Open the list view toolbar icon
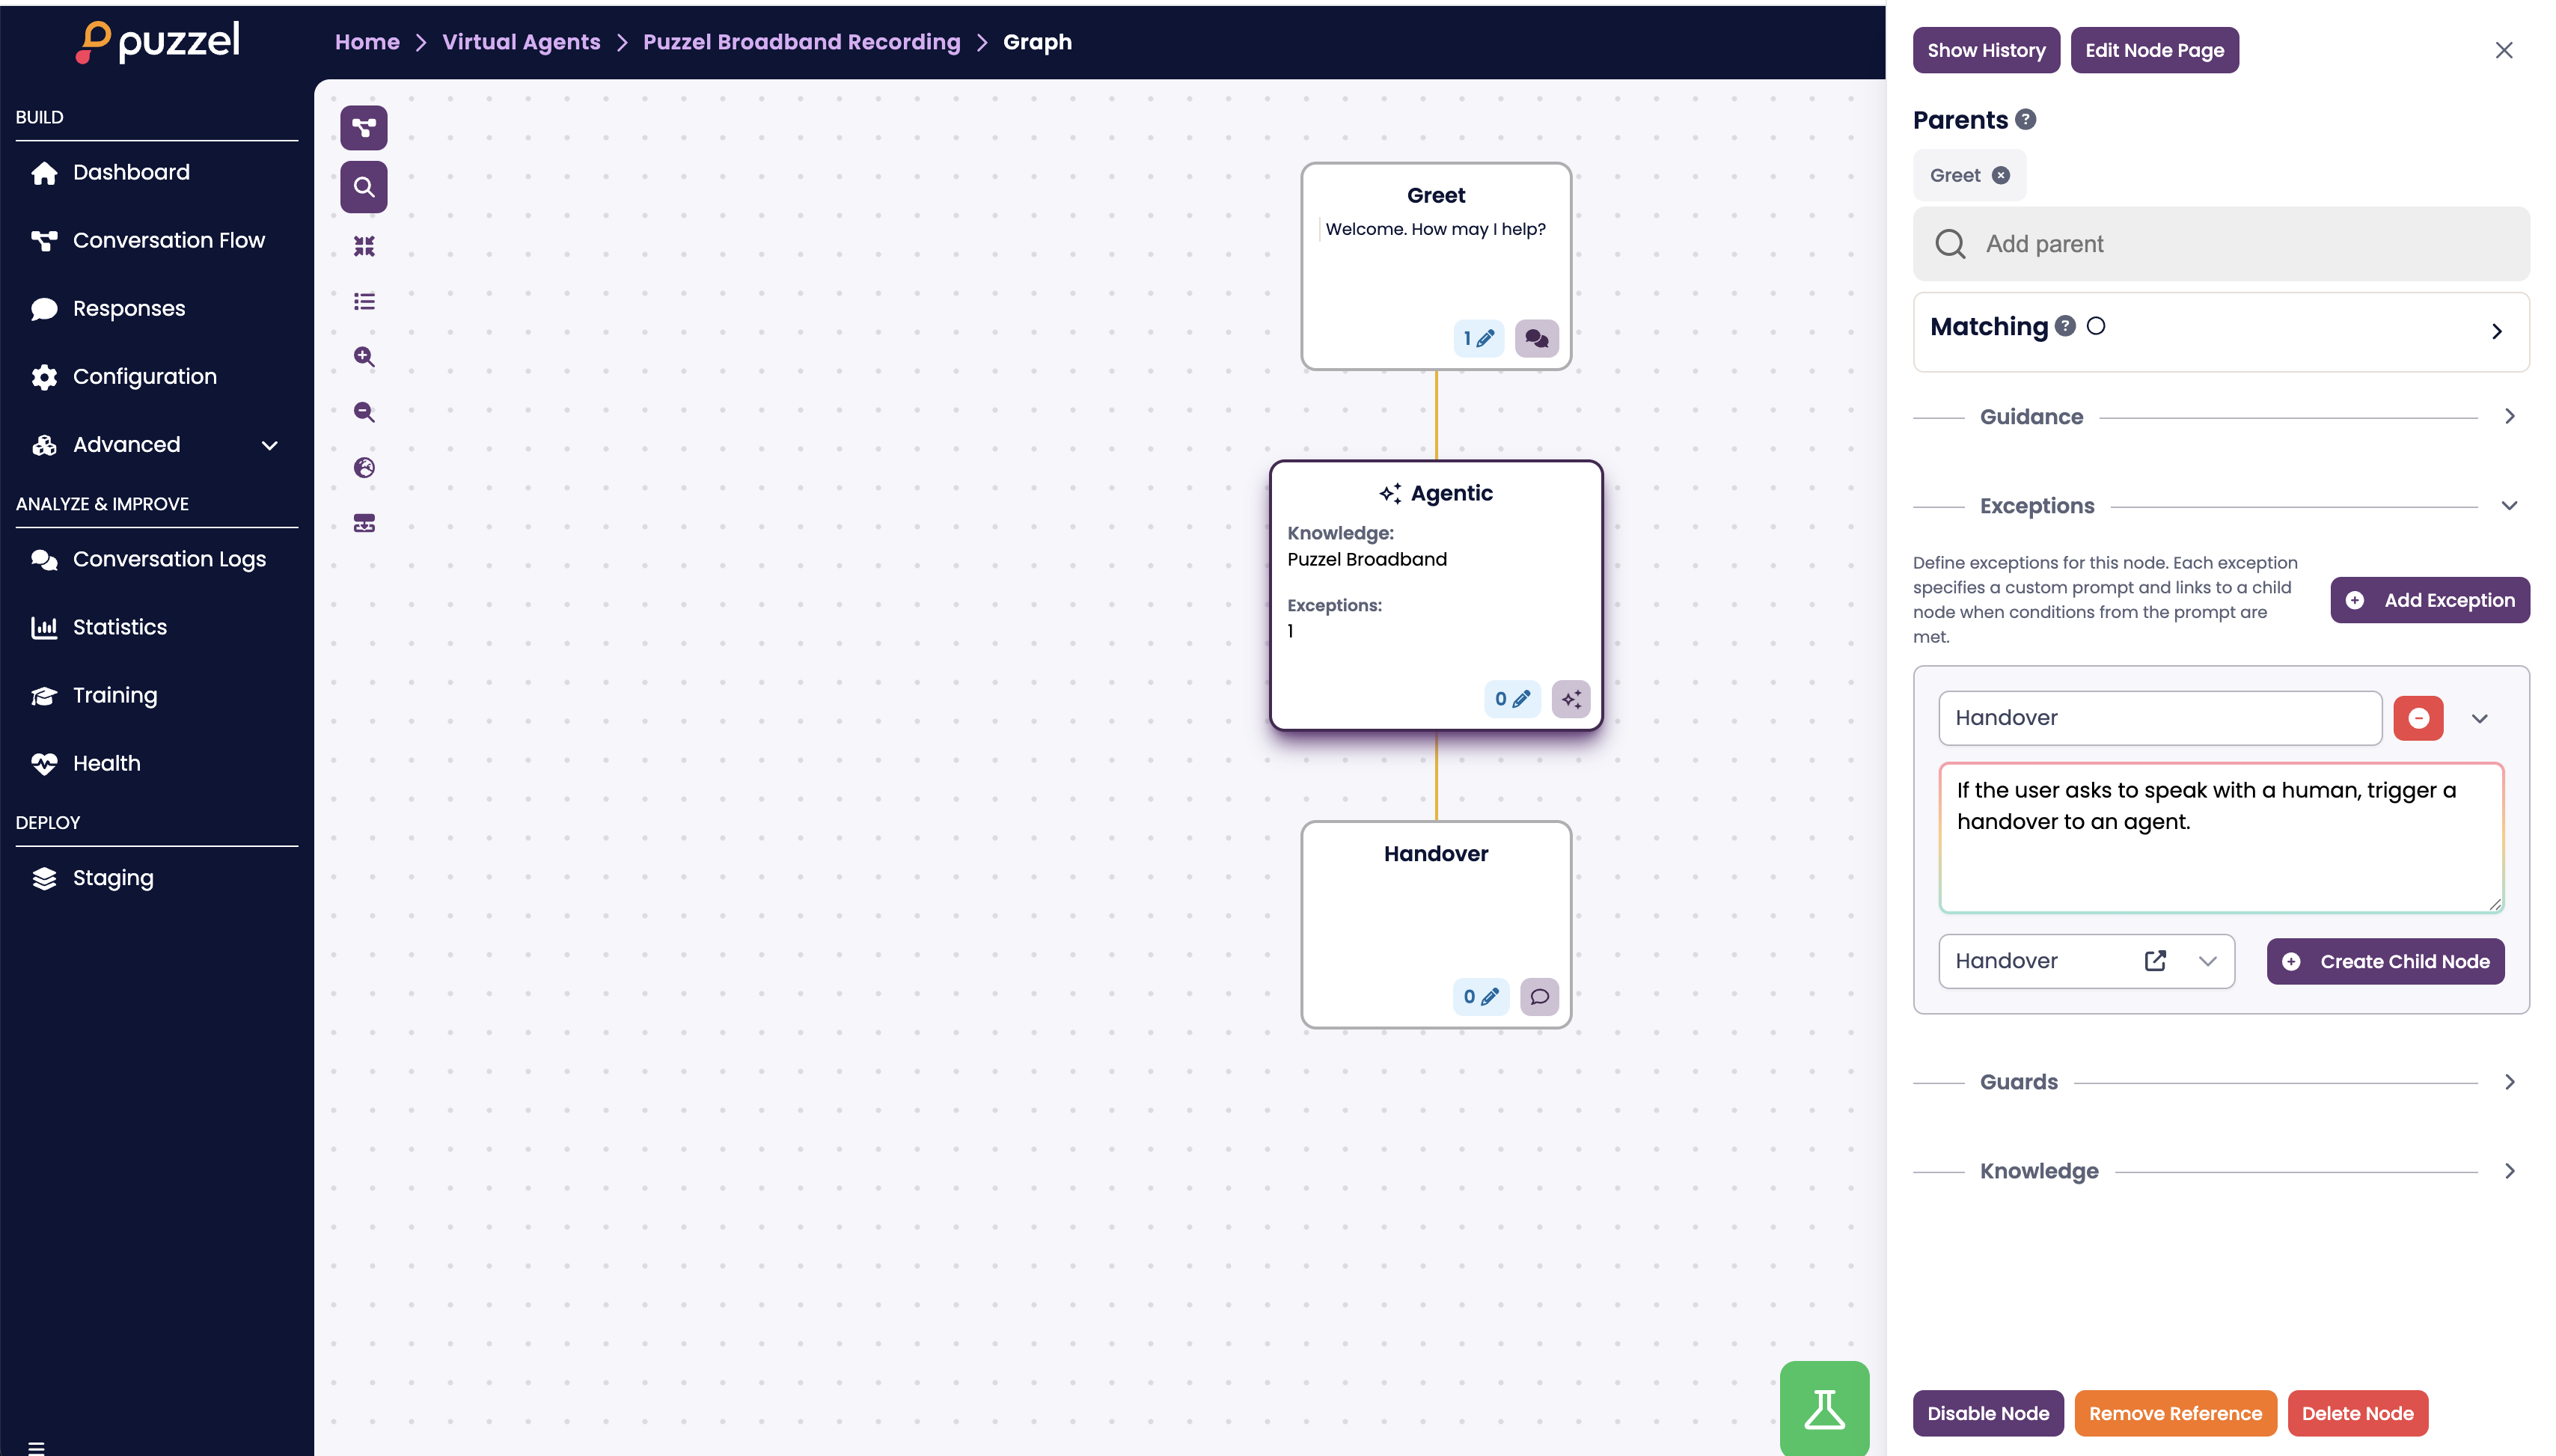The height and width of the screenshot is (1456, 2556). coord(364,301)
